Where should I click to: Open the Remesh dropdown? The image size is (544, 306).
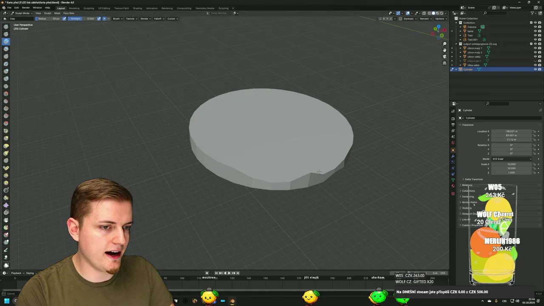coord(425,19)
